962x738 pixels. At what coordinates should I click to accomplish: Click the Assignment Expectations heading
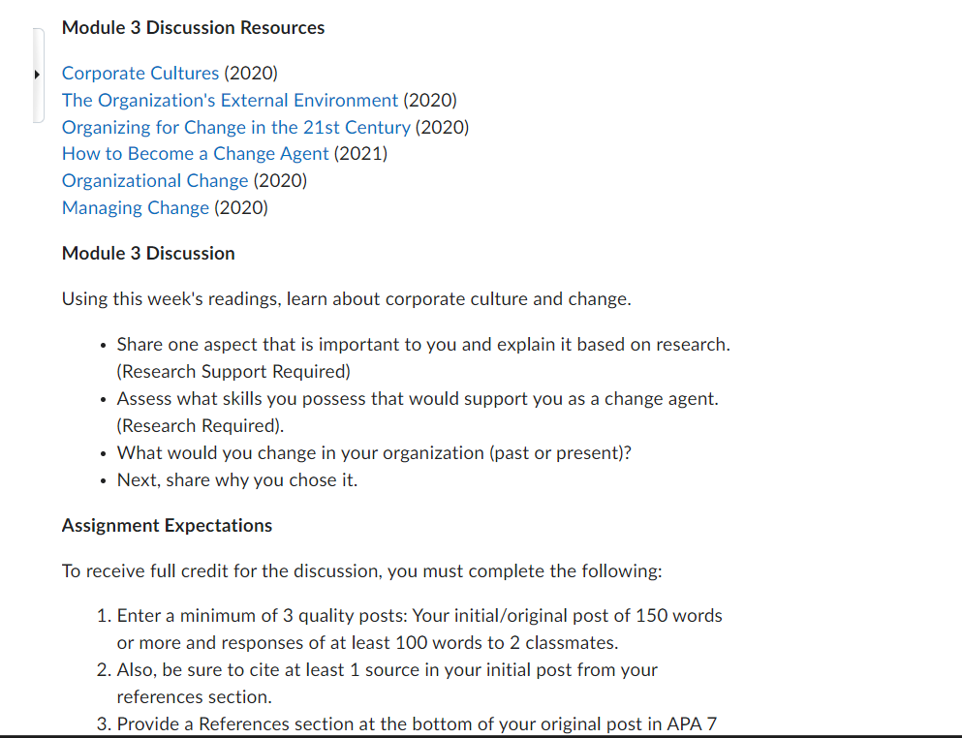pos(167,526)
